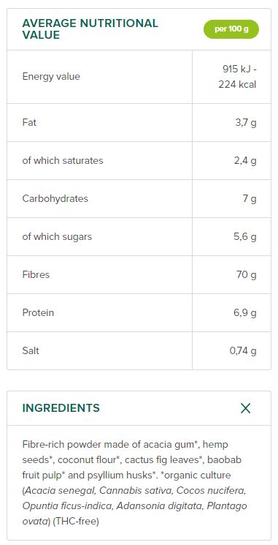The image size is (278, 545).
Task: Select the Fat row label
Action: click(29, 122)
